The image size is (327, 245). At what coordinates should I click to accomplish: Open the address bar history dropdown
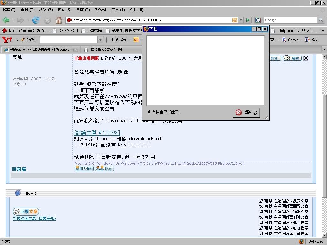coord(241,20)
